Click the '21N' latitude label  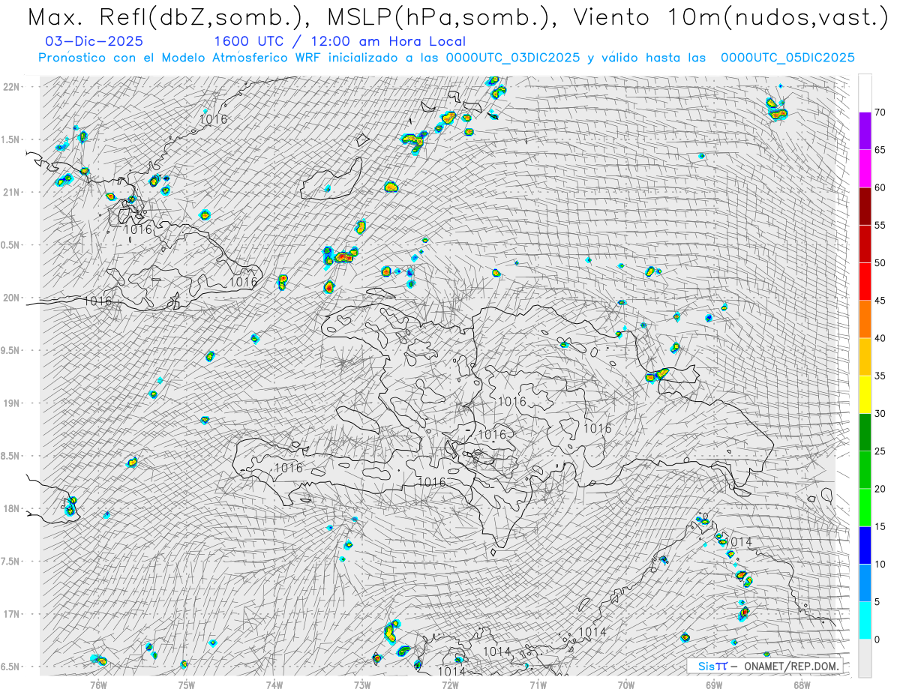[x=12, y=192]
